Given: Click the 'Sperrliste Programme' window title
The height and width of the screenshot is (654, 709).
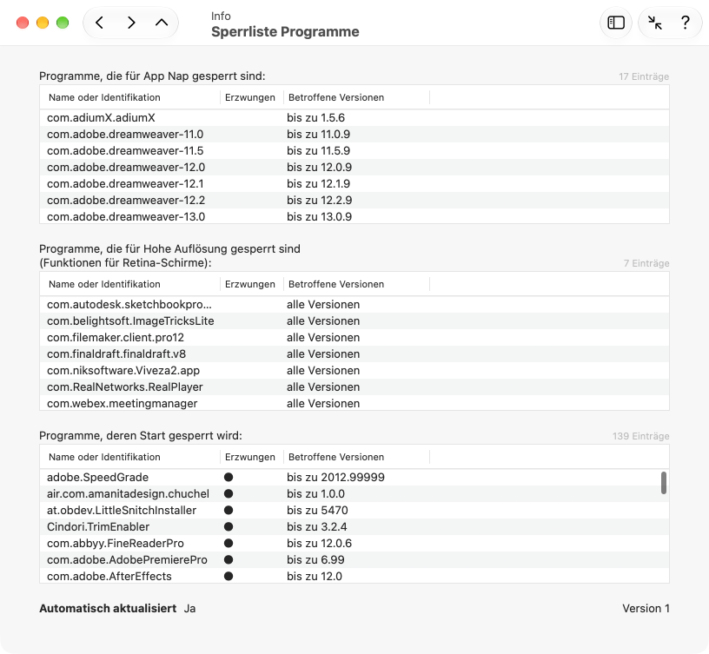Looking at the screenshot, I should (285, 31).
